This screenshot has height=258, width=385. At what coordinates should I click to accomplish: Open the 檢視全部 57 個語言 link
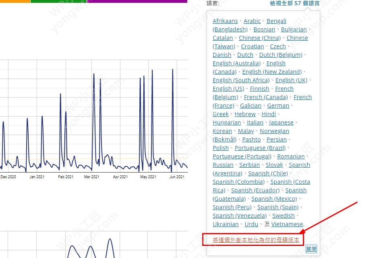point(294,3)
